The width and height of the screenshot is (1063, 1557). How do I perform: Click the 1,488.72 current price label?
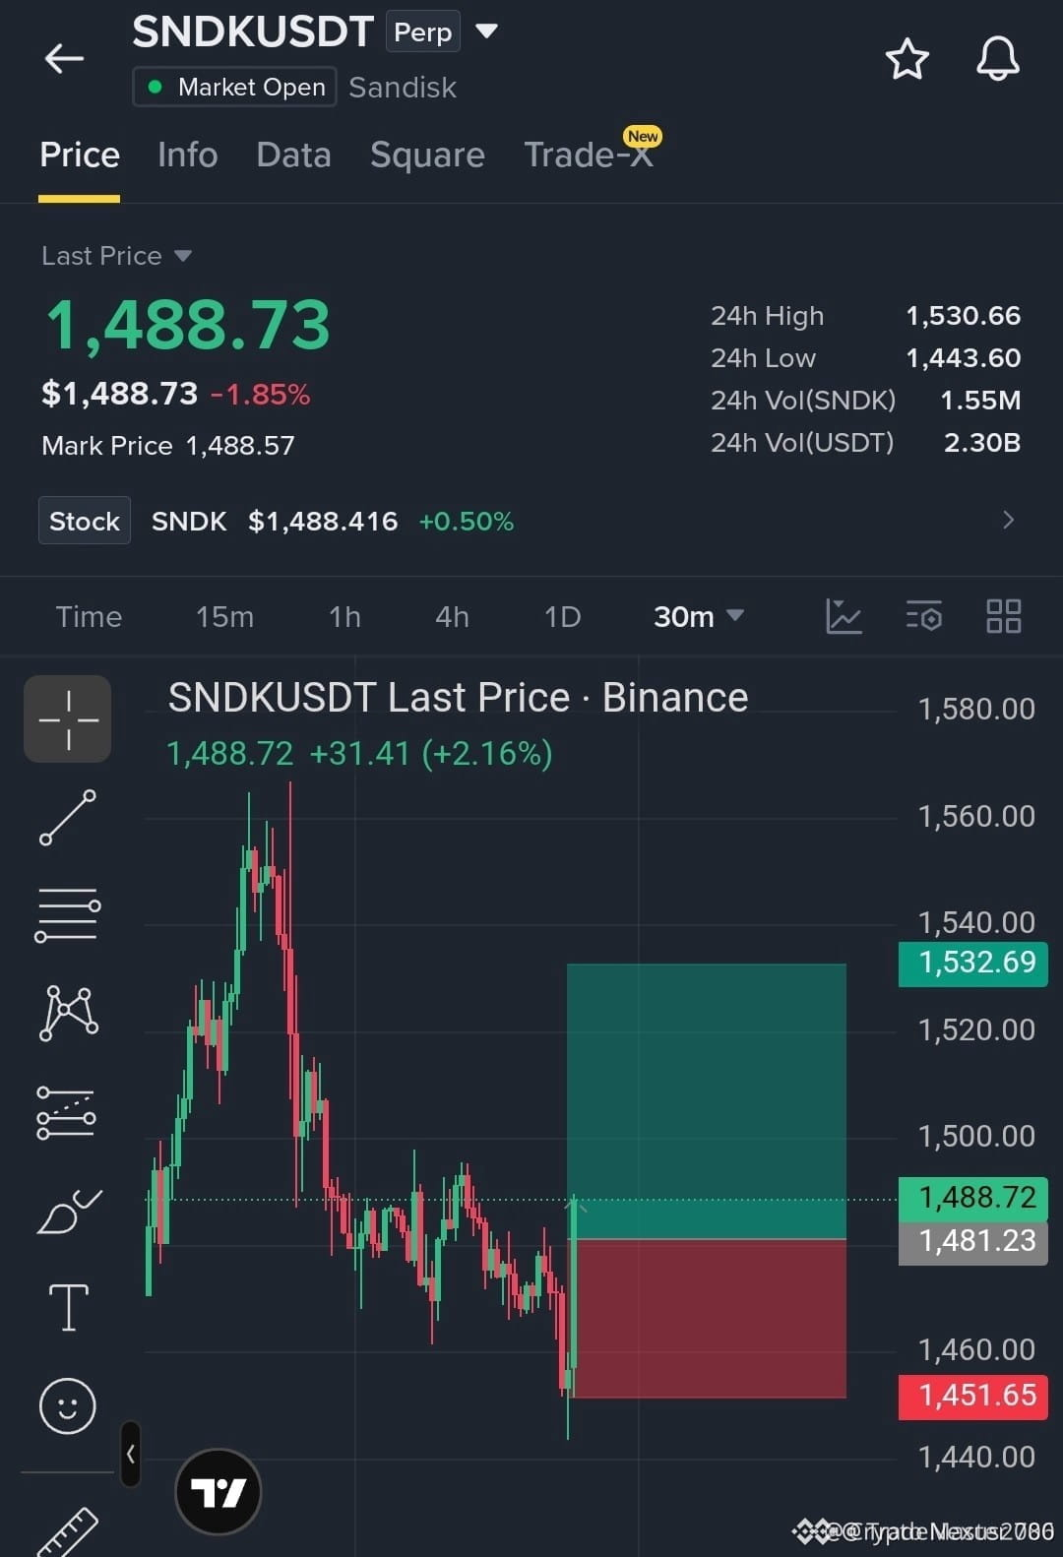click(973, 1198)
